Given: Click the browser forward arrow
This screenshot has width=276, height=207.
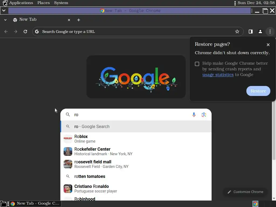Looking at the screenshot, I should (16, 32).
